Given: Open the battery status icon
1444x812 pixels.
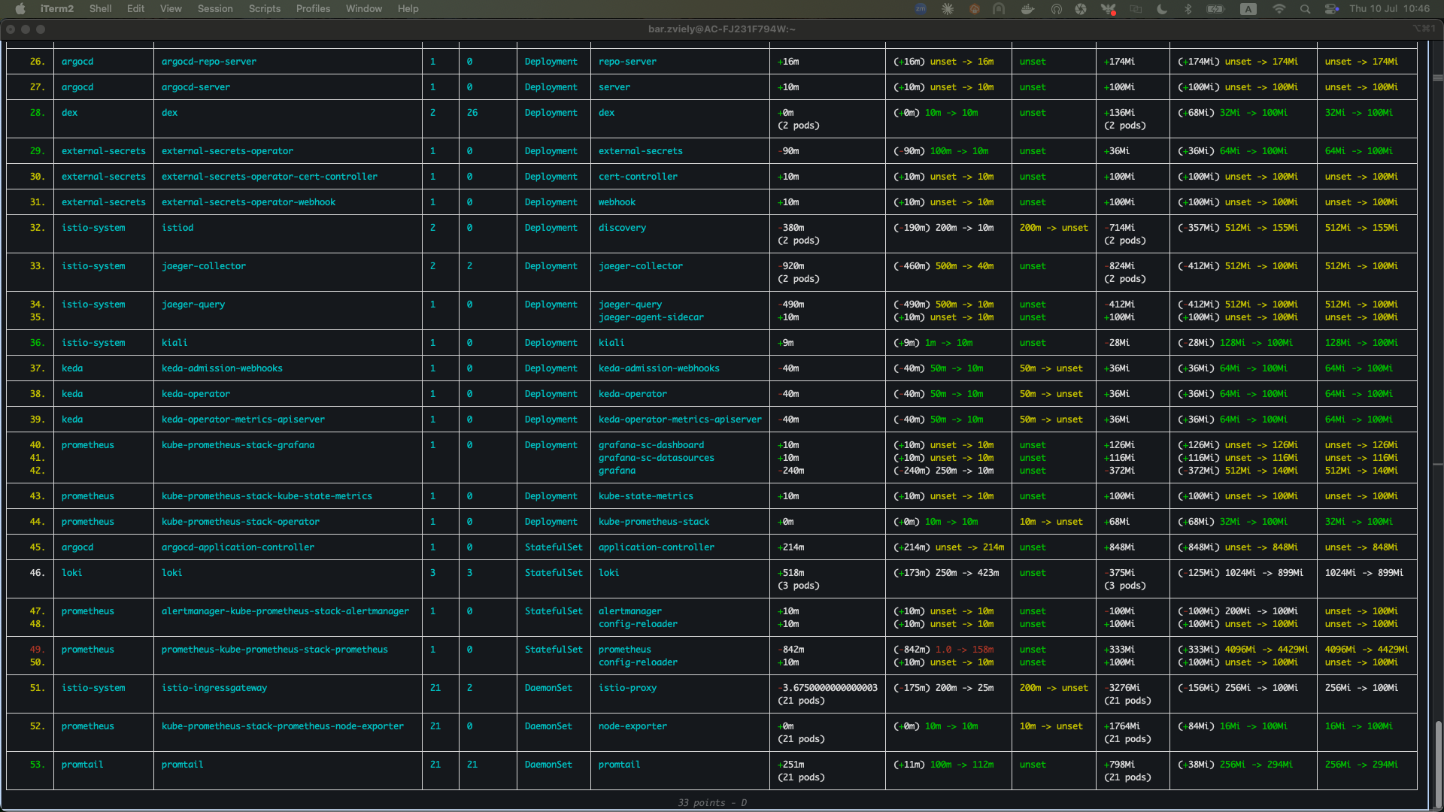Looking at the screenshot, I should [1215, 8].
